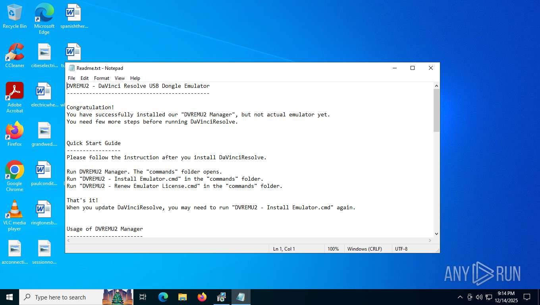Select the sessionno image file icon
The image size is (540, 305).
(44, 252)
